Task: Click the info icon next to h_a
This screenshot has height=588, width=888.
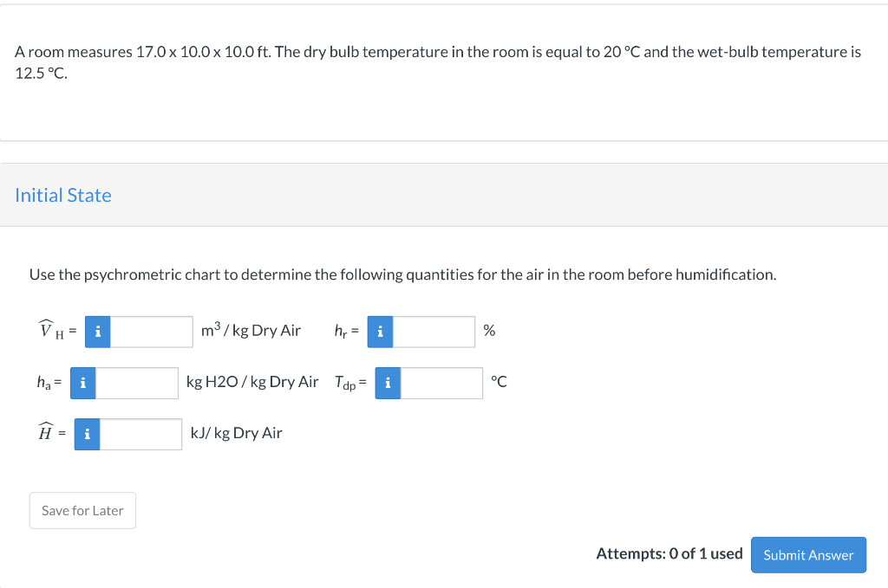Action: [82, 383]
